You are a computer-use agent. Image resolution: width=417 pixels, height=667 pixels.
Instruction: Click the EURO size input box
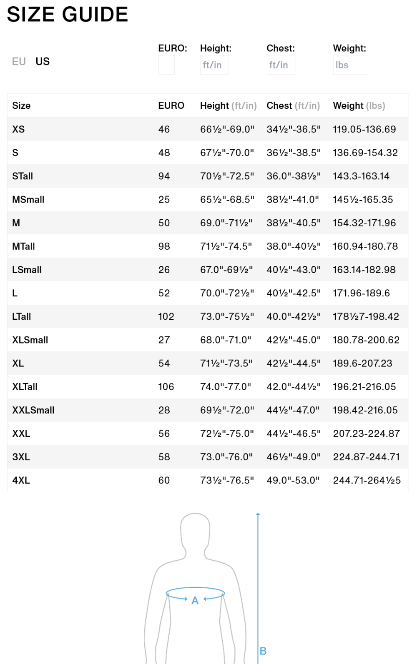coord(166,65)
